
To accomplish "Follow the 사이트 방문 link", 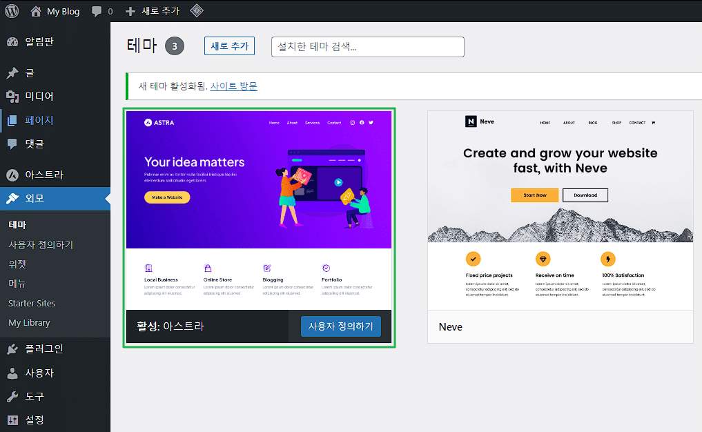I will 234,86.
